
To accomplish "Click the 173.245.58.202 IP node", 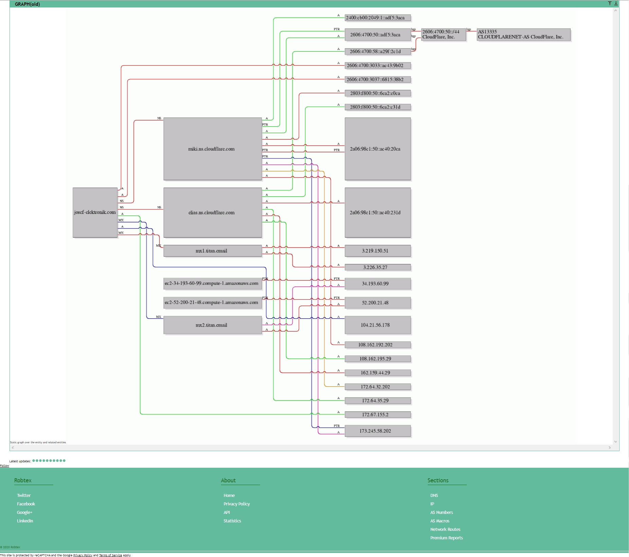I will tap(378, 431).
